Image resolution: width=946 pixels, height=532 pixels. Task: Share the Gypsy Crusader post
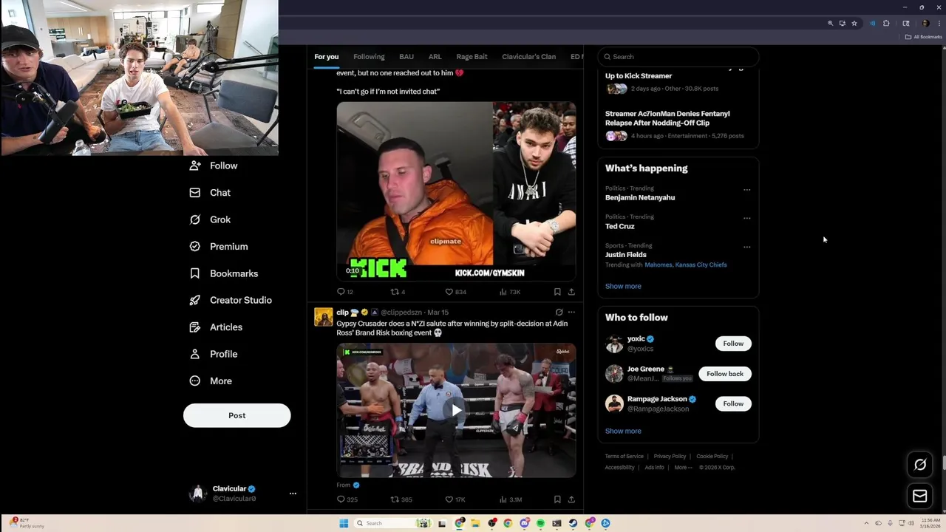(x=571, y=499)
